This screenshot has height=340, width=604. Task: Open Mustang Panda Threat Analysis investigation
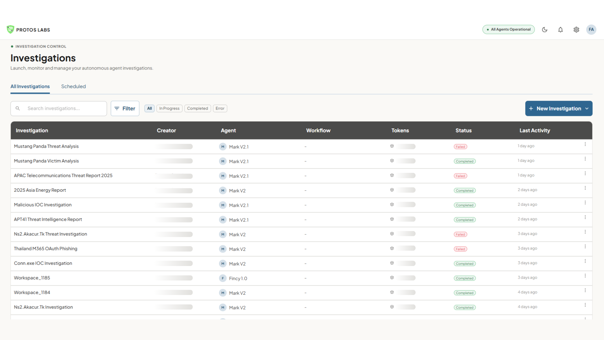point(46,146)
